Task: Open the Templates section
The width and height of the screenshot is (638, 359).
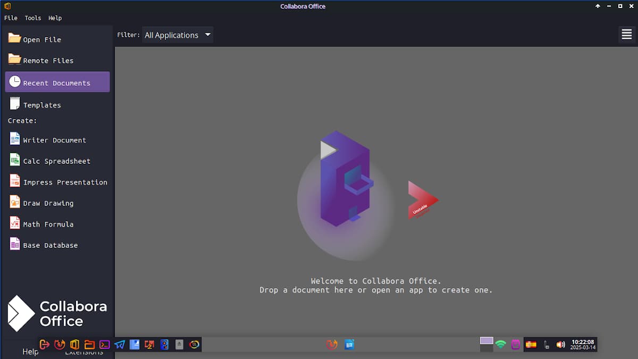Action: 41,105
